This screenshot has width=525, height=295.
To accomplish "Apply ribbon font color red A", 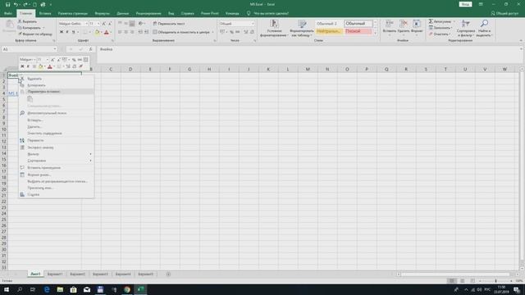I will click(107, 32).
